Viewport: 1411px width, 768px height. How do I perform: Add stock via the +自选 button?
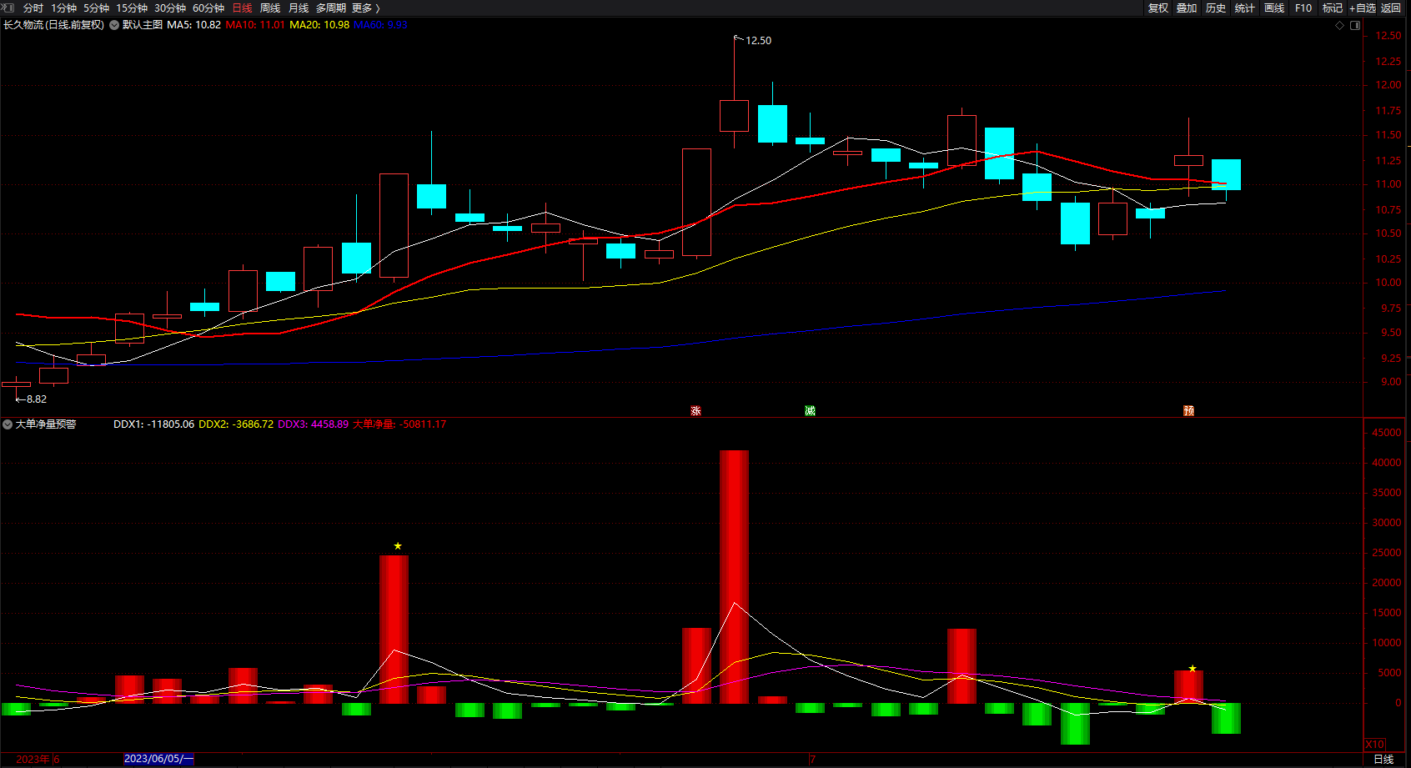tap(1363, 8)
